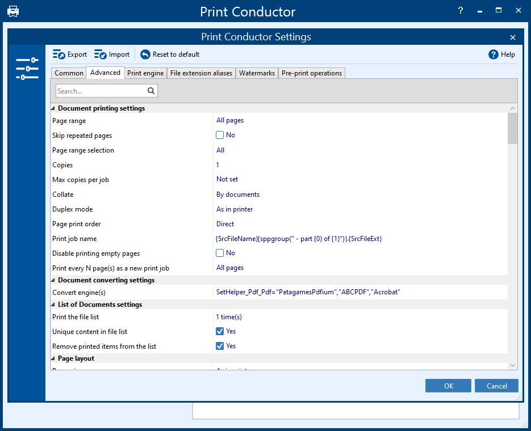Click inside the Search field

97,91
